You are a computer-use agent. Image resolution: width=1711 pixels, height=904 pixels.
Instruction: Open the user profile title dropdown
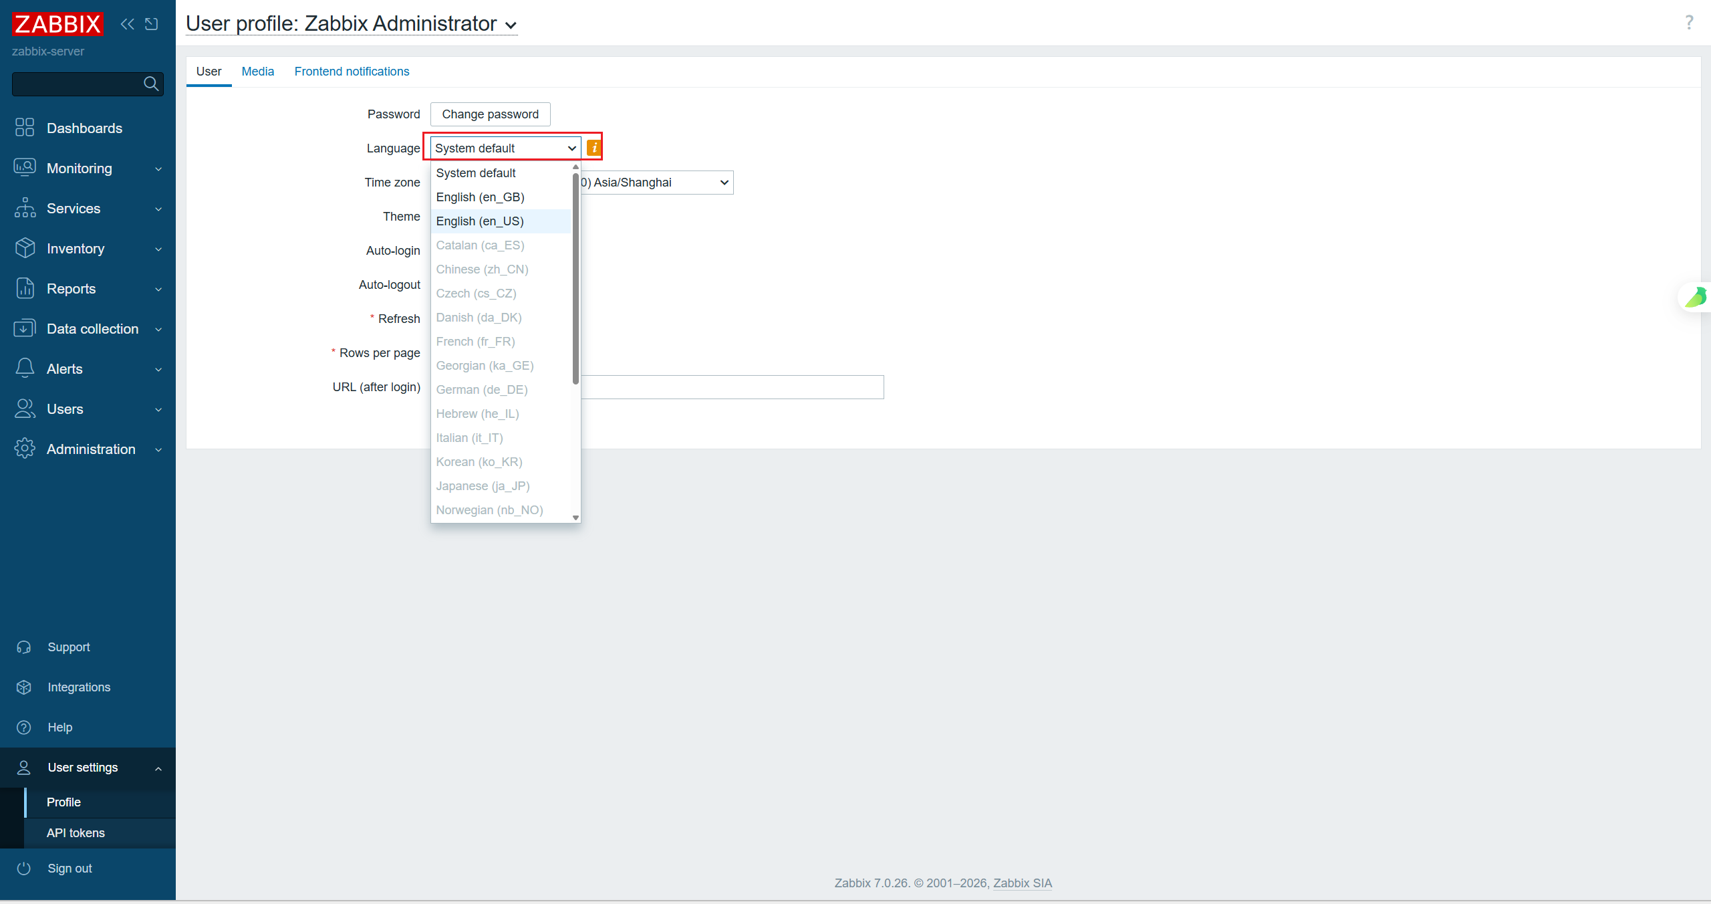point(352,24)
